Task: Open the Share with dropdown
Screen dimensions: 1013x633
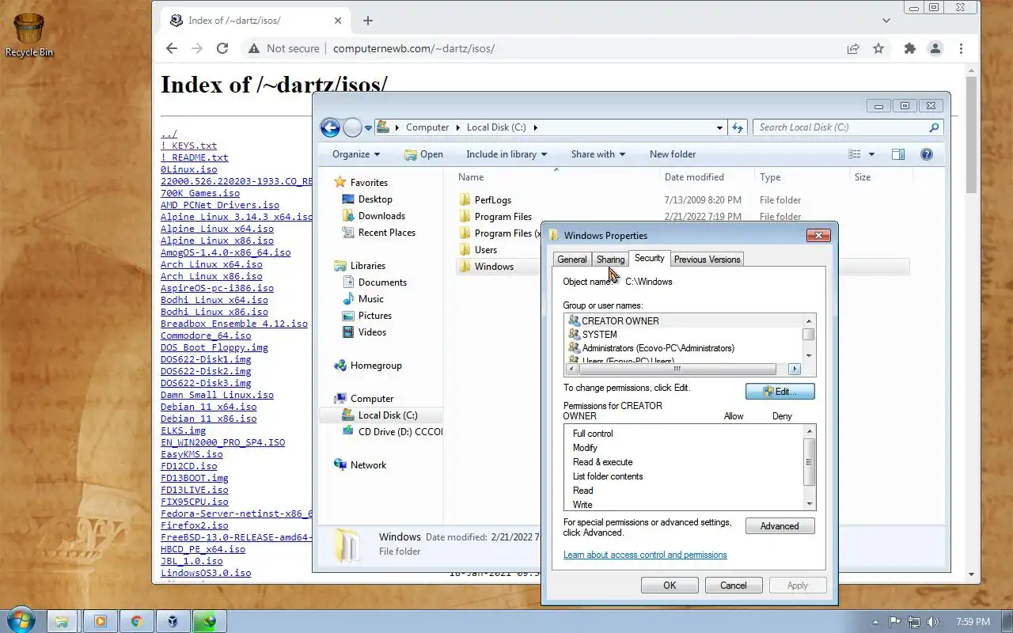Action: point(598,154)
